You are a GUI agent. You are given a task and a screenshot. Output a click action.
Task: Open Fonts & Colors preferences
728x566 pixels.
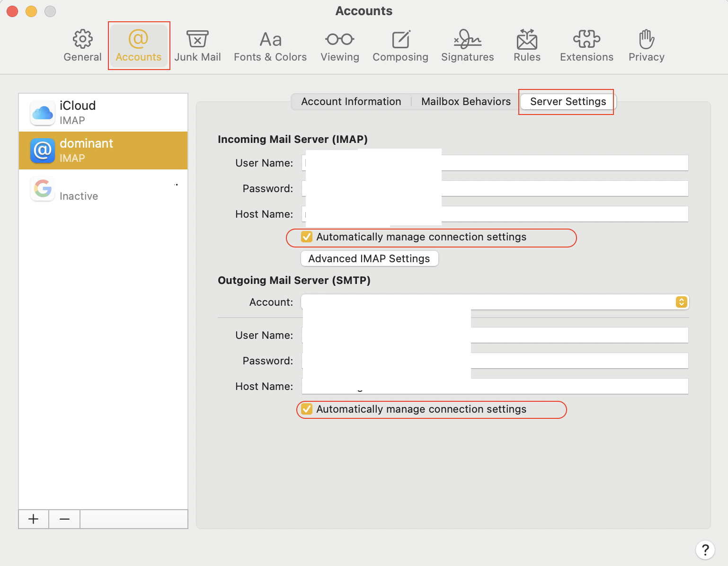[x=270, y=46]
